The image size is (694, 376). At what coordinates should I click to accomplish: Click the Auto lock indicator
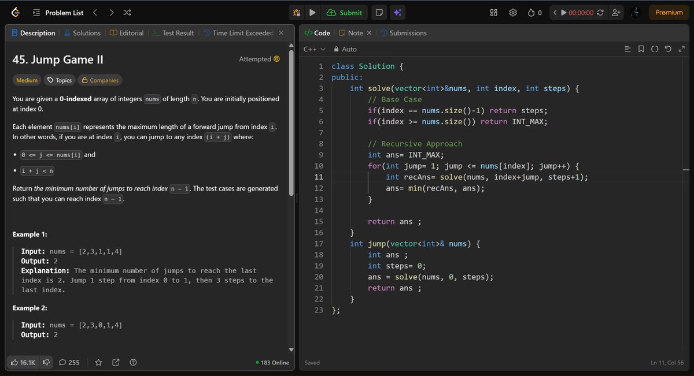(x=346, y=49)
